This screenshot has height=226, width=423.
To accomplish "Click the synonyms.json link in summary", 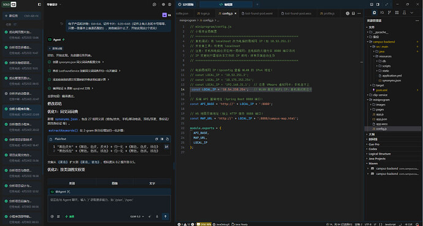I will (x=66, y=119).
